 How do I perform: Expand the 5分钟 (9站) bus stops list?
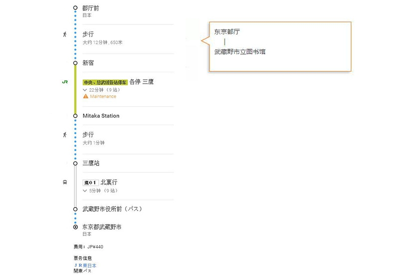(100, 191)
